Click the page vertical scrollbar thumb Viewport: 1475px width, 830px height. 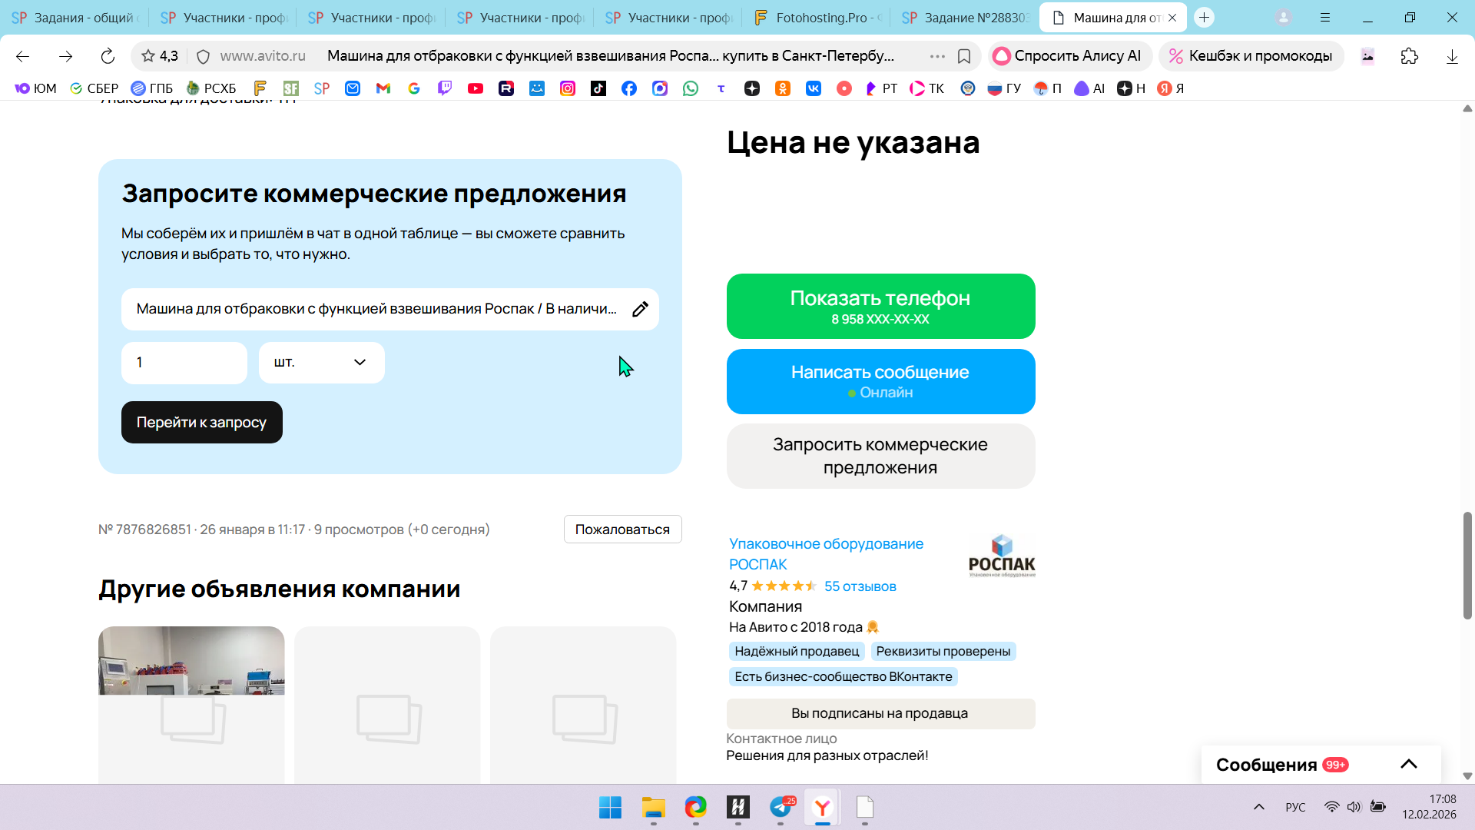tap(1467, 565)
